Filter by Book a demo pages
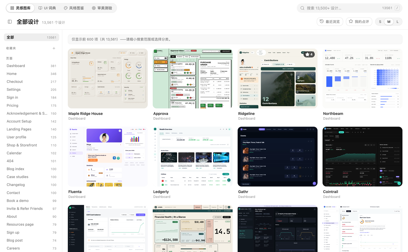 coord(31,201)
